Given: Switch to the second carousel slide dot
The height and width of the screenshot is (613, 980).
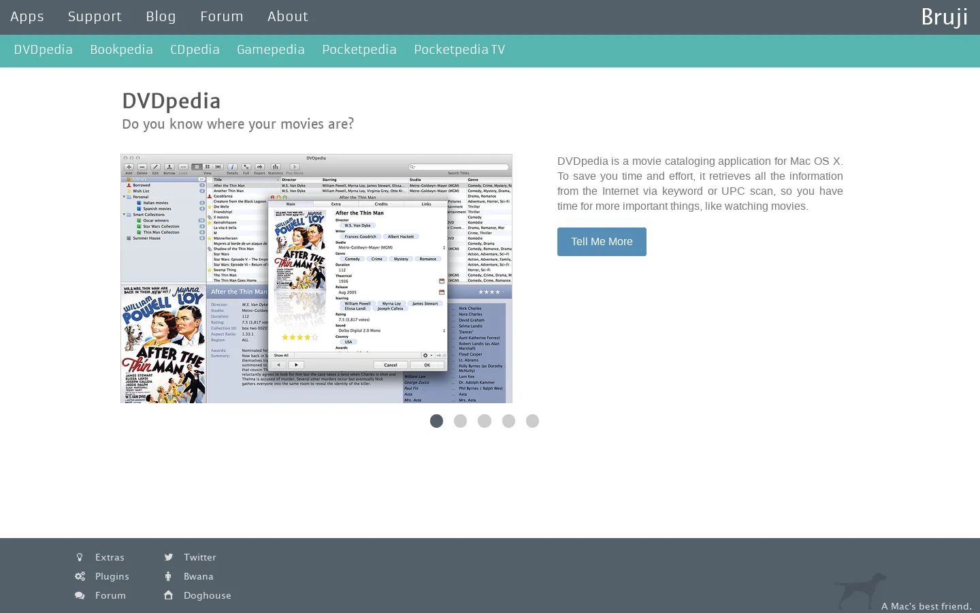Looking at the screenshot, I should click(x=461, y=421).
